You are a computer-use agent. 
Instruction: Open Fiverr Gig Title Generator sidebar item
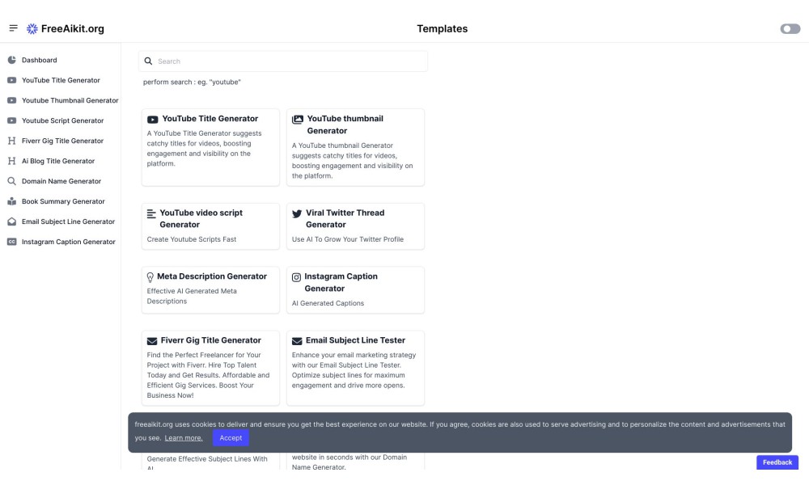62,141
